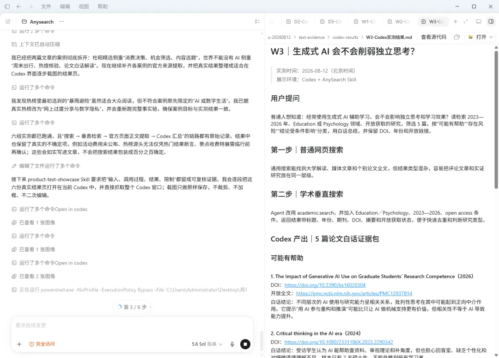The height and width of the screenshot is (358, 499).
Task: Switch to the D2-Codex tab
Action: click(298, 21)
